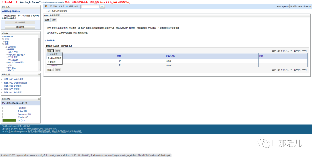Click the Failed (0) health status link

point(22,108)
